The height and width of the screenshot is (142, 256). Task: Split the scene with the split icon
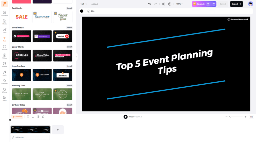click(33, 117)
